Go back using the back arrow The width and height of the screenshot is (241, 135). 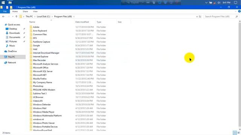tap(3, 16)
